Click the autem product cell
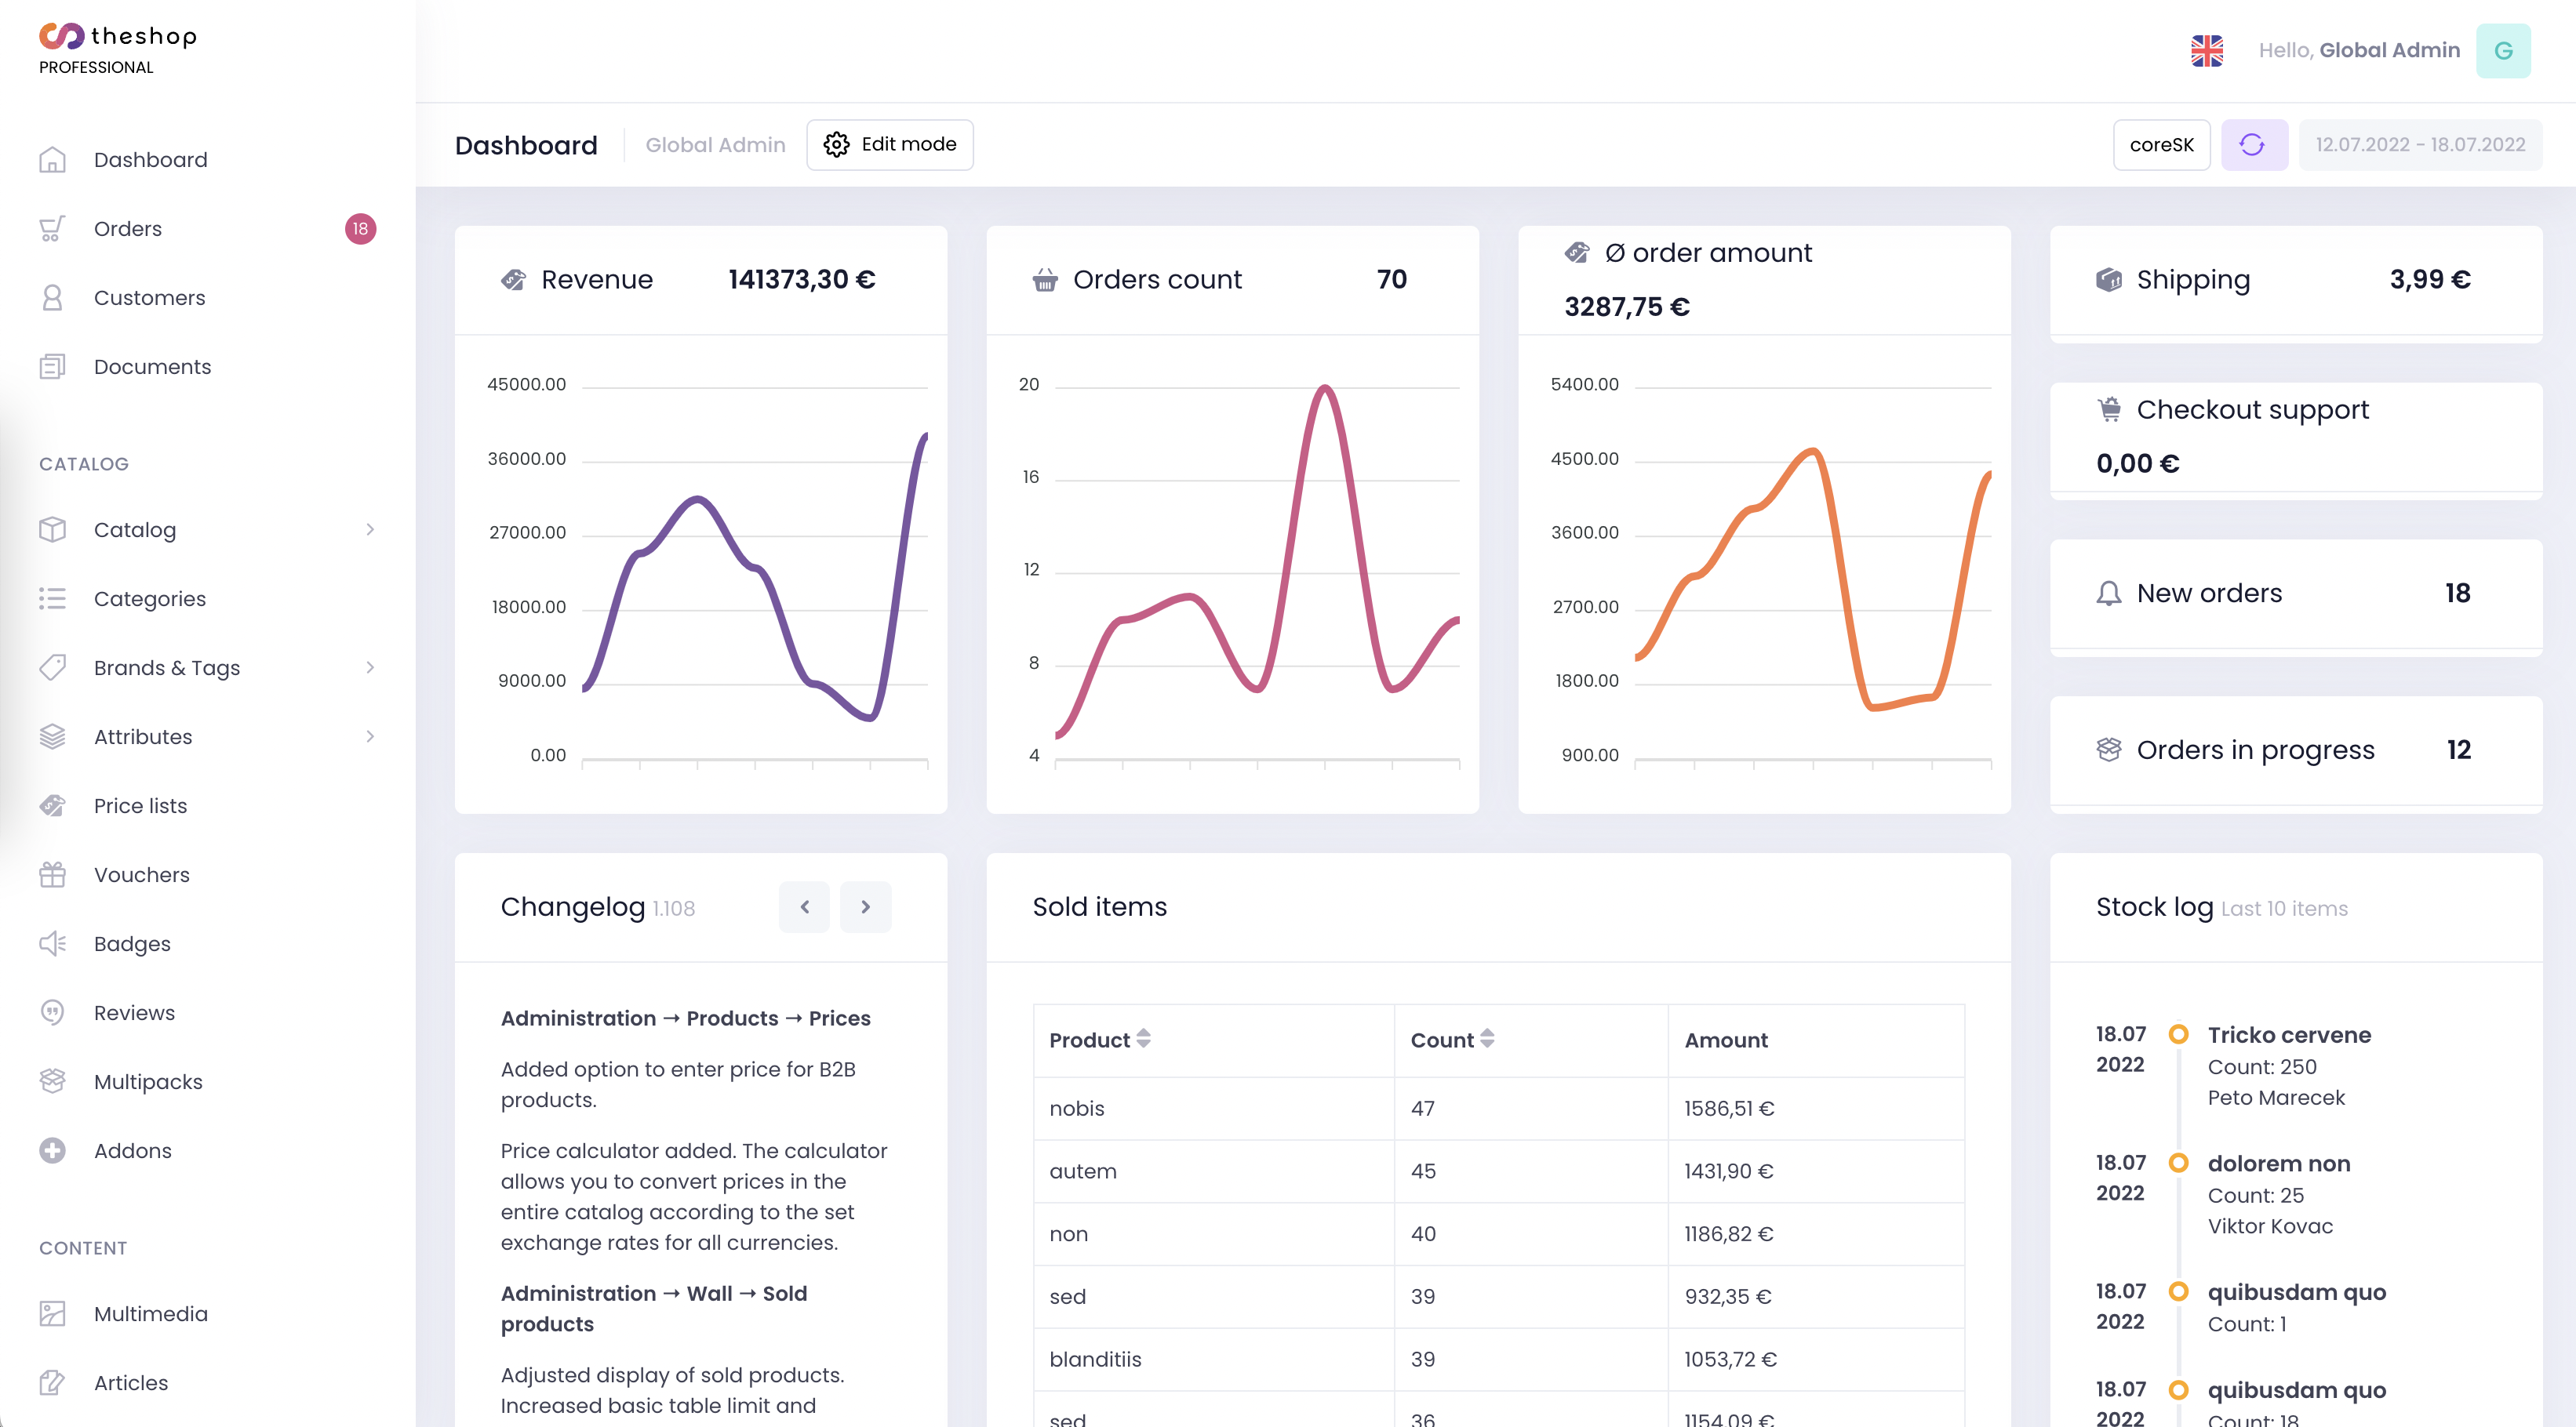2576x1427 pixels. point(1213,1171)
